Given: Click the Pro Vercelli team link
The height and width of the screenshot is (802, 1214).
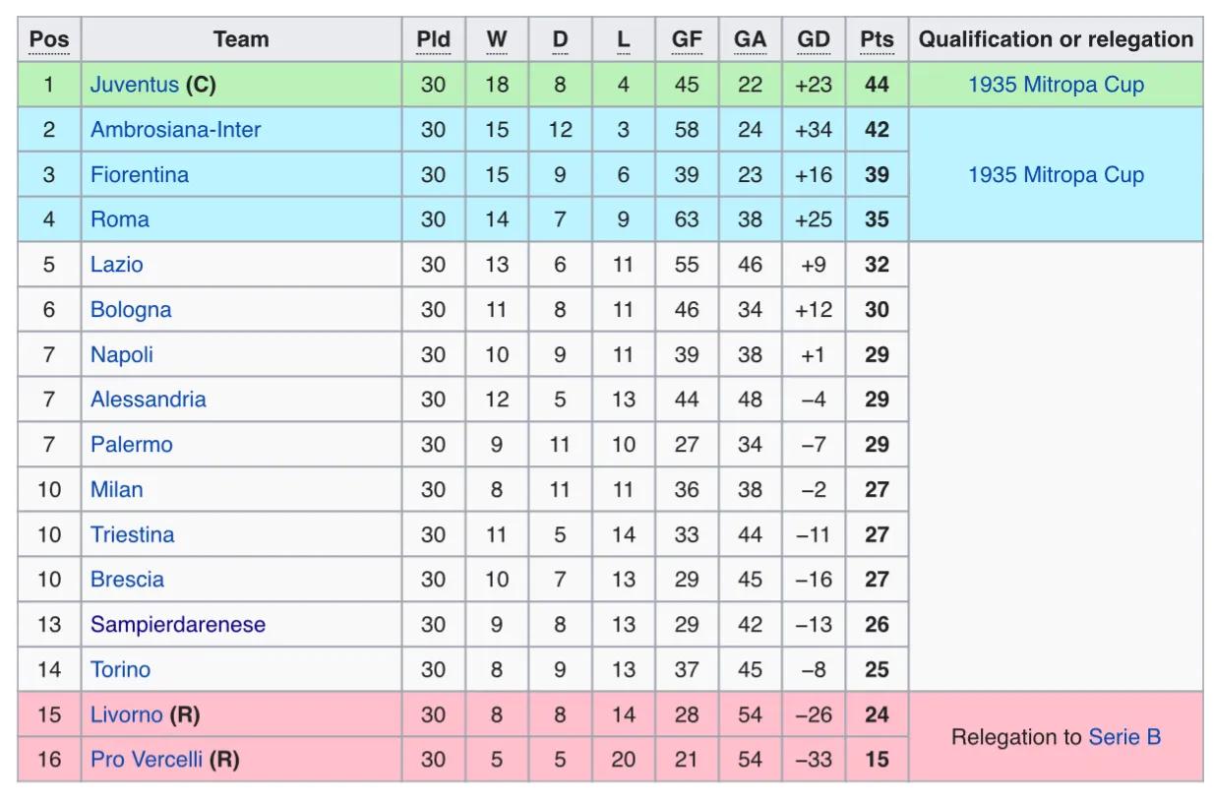Looking at the screenshot, I should click(147, 760).
